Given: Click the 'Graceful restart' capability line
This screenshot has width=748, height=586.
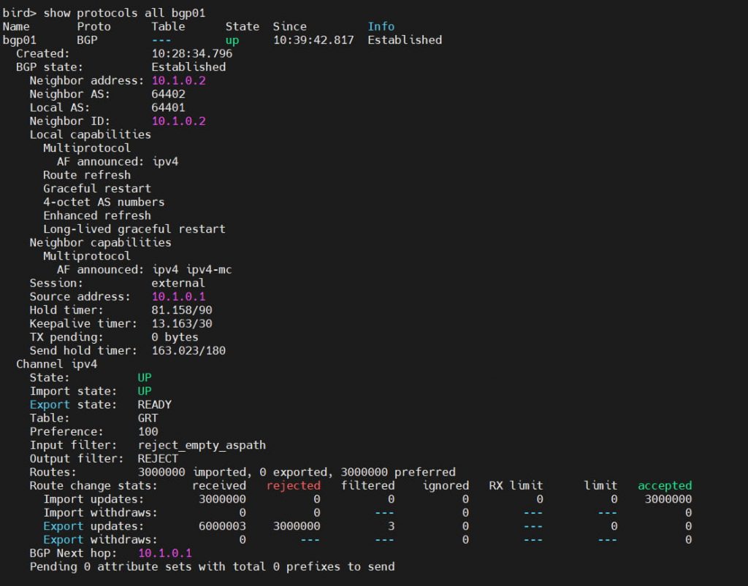Looking at the screenshot, I should click(x=97, y=188).
